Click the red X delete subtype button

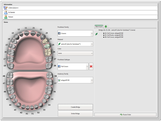pos(91,66)
